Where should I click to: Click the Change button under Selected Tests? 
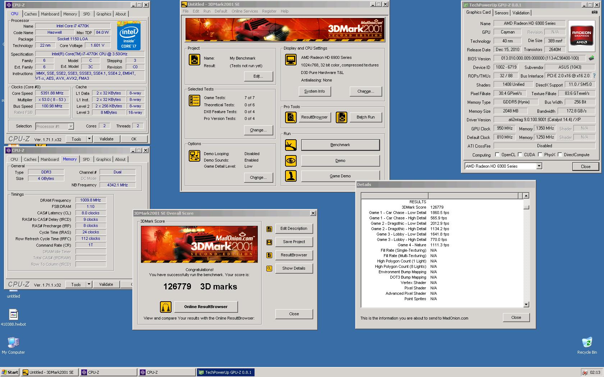[x=258, y=130]
